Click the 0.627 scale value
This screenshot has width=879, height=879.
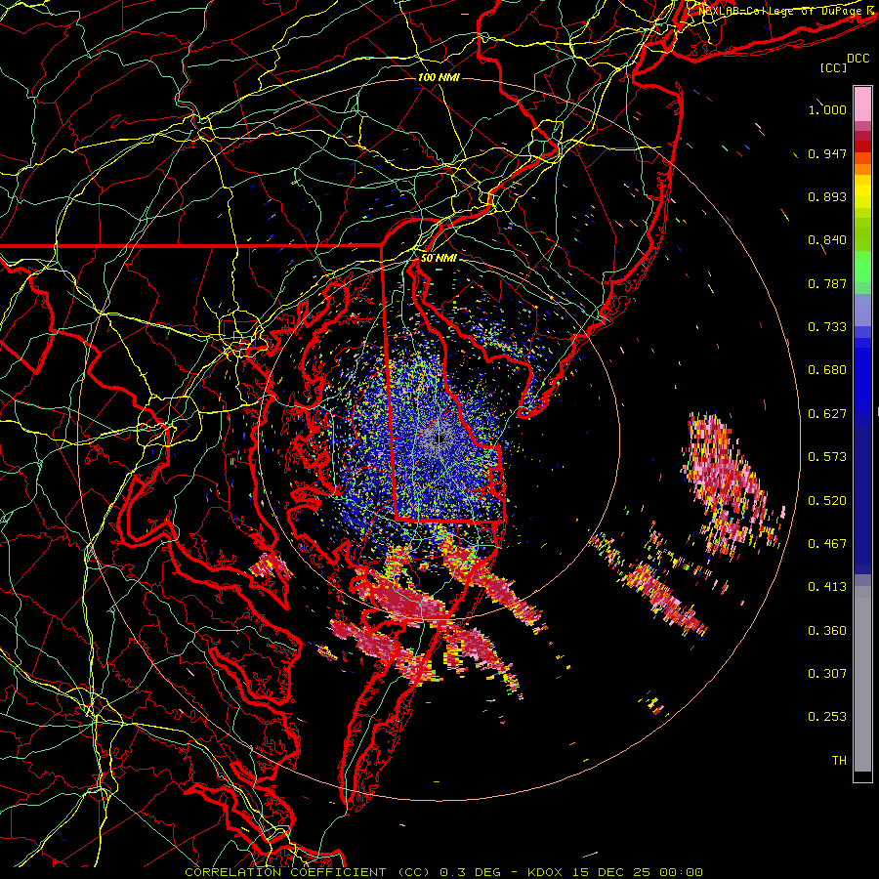[827, 414]
